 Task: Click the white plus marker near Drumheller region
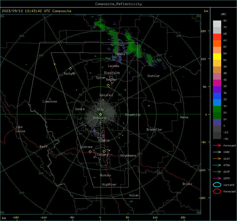149,106
